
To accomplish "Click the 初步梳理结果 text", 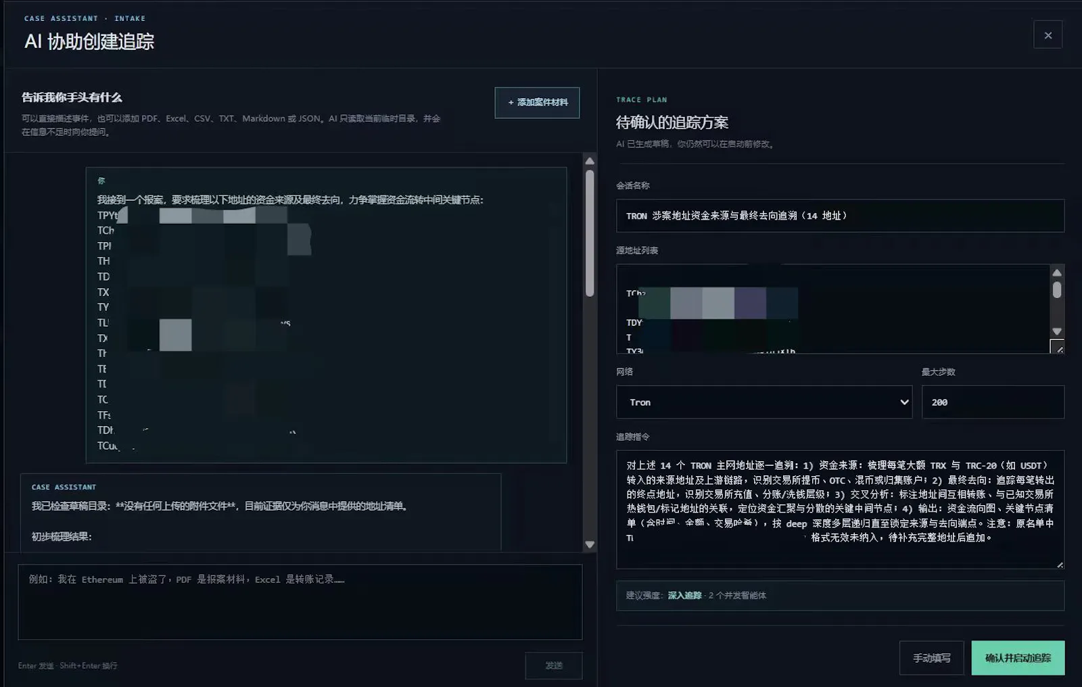I will point(62,536).
